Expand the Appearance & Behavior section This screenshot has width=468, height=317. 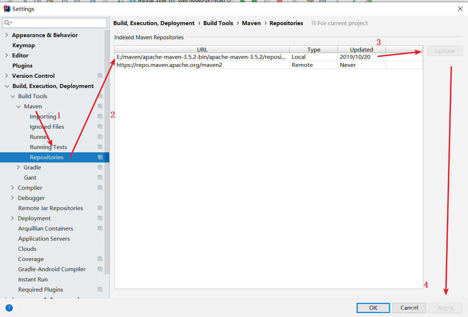[7, 35]
